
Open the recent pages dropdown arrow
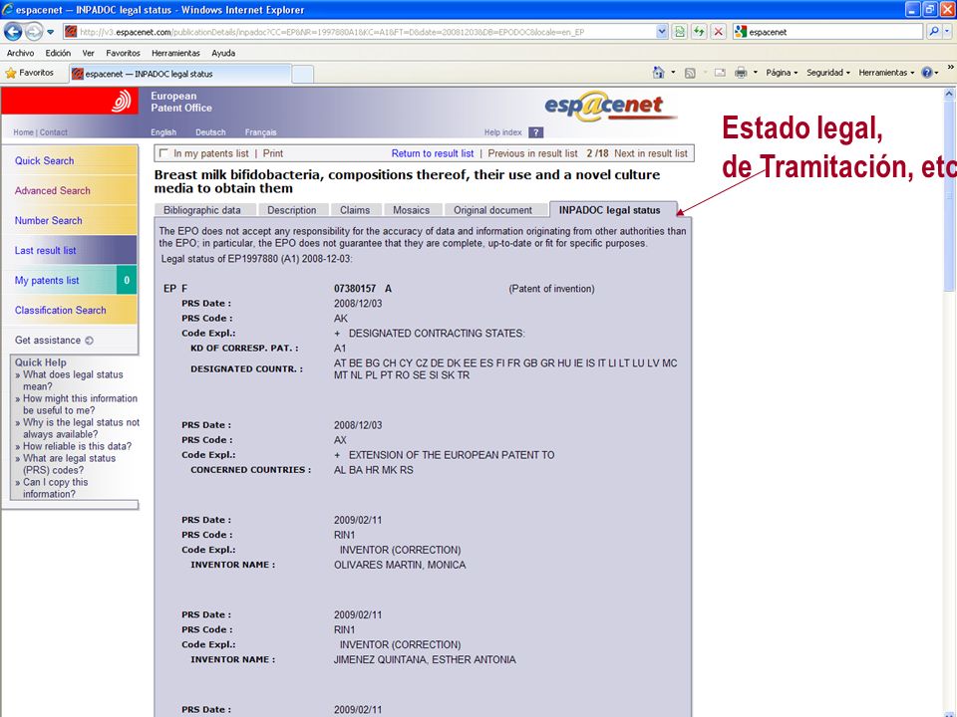(x=51, y=32)
